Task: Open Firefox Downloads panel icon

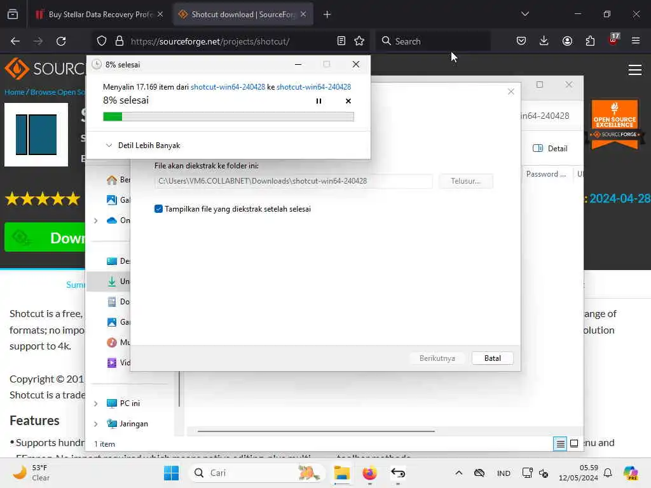Action: click(x=544, y=41)
